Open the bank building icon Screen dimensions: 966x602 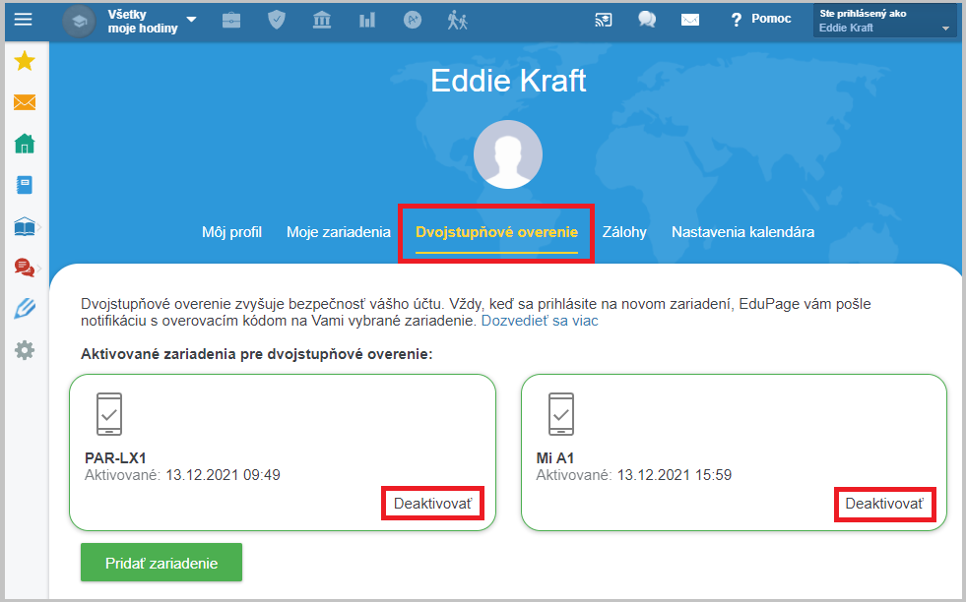pos(322,21)
